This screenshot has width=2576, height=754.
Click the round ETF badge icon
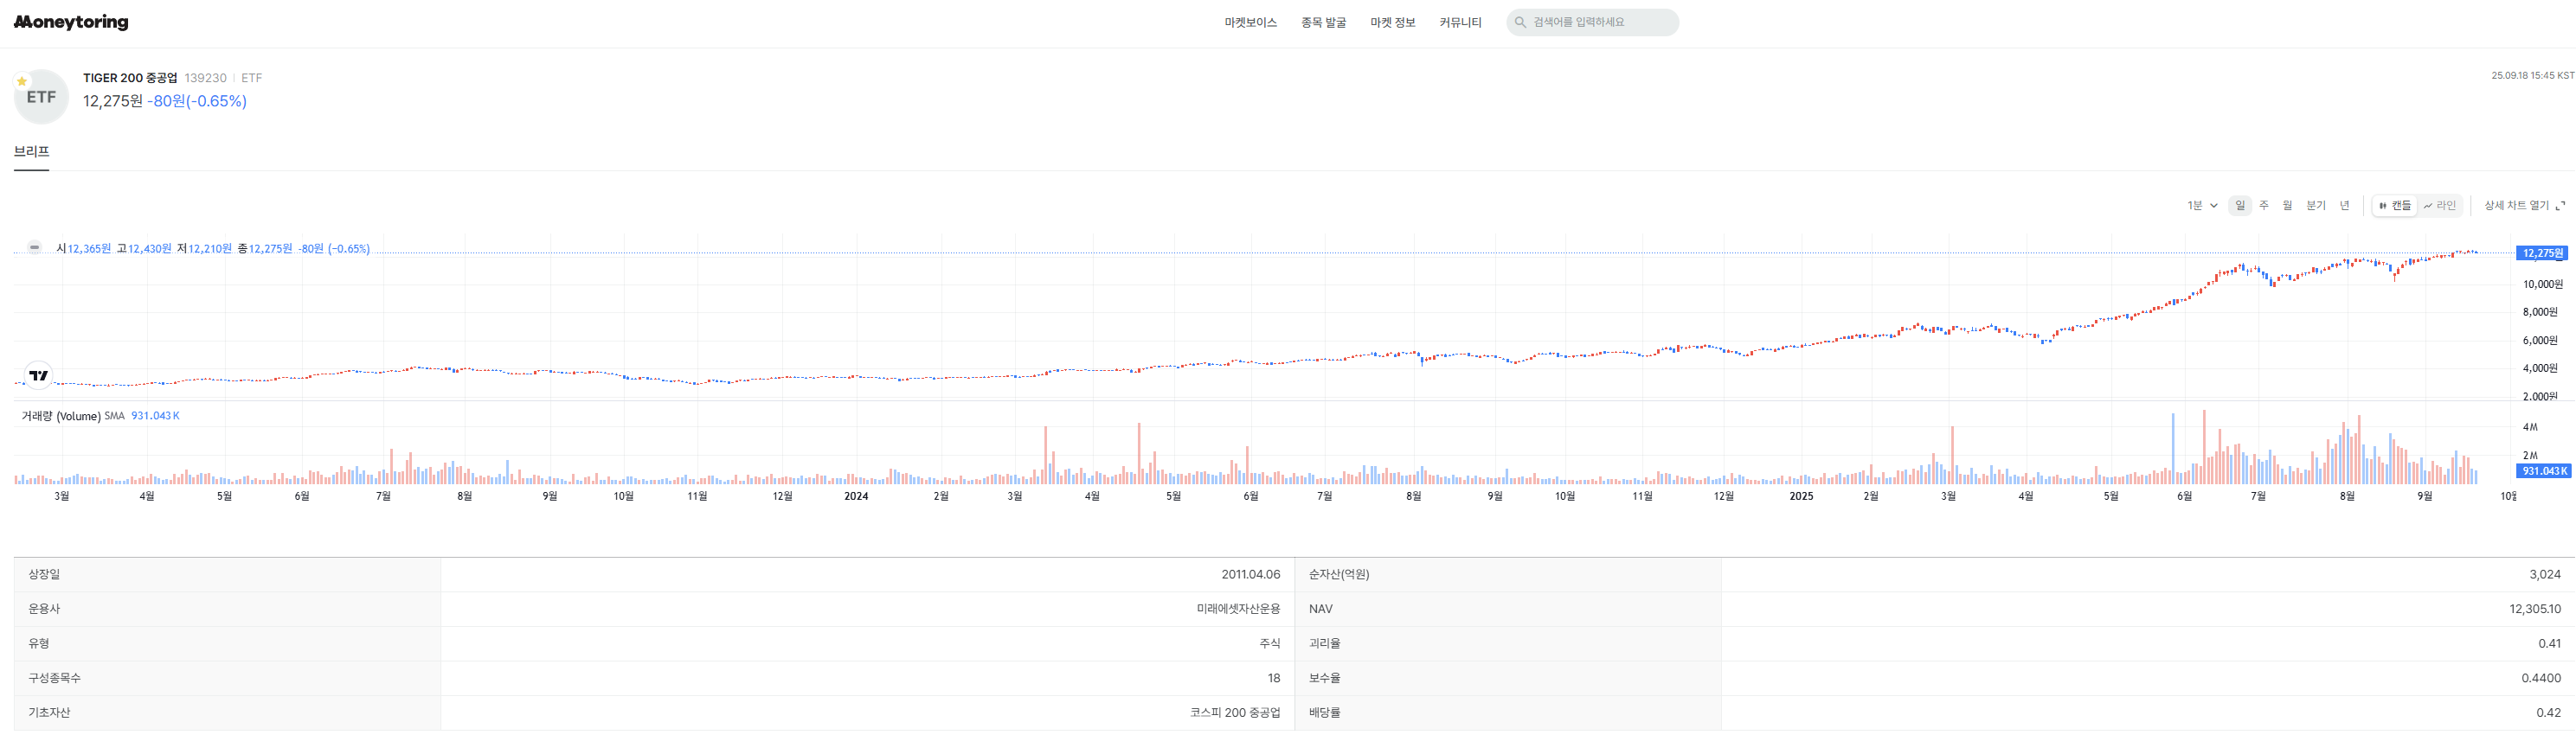(x=41, y=97)
